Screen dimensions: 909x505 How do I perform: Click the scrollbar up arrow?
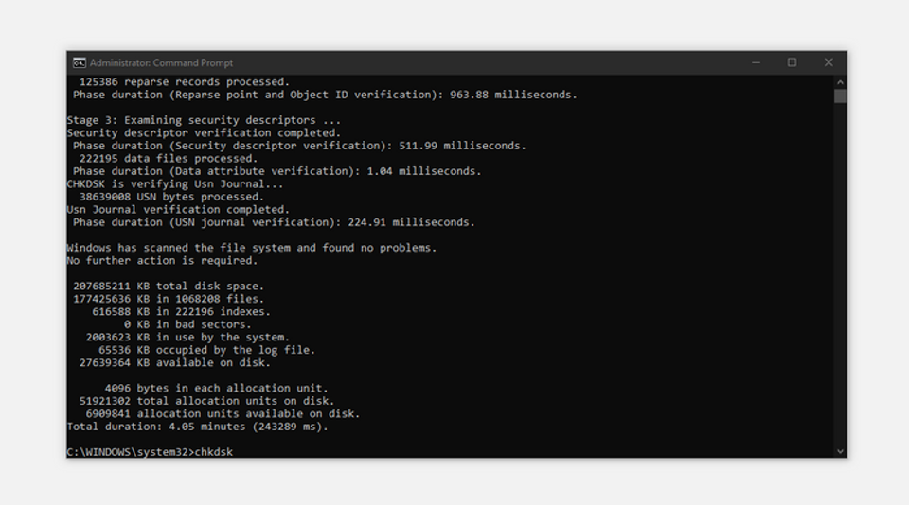[840, 82]
